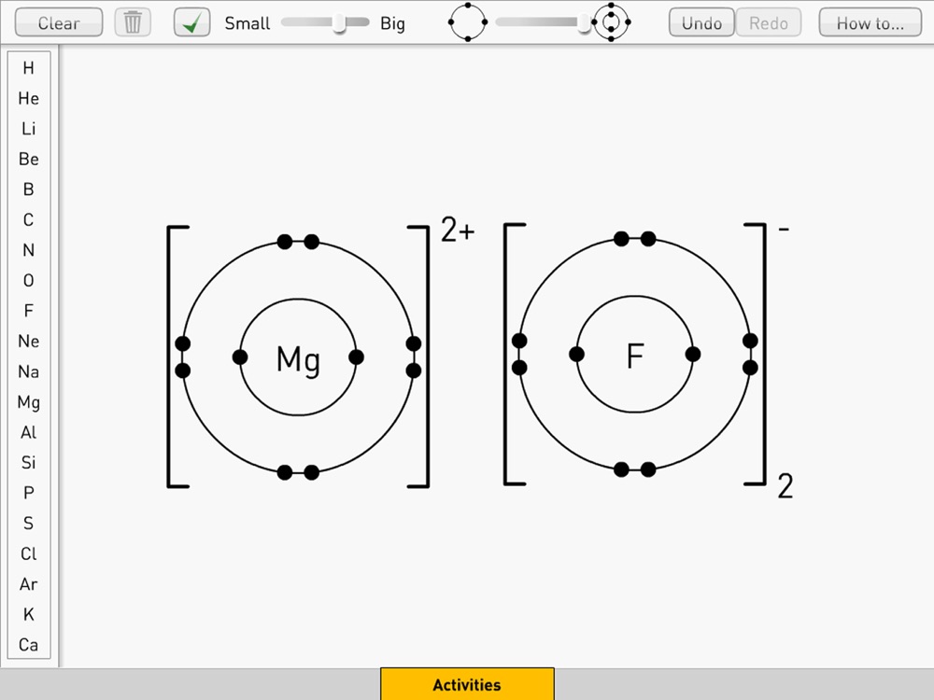934x700 pixels.
Task: Click the green checkmark icon
Action: (191, 22)
